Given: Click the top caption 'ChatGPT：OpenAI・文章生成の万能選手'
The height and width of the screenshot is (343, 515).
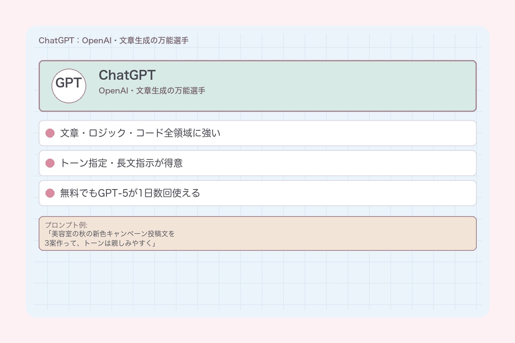Looking at the screenshot, I should point(113,41).
